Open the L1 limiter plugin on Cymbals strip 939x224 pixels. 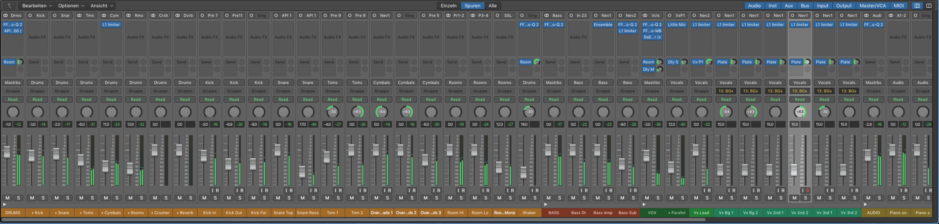click(x=111, y=25)
